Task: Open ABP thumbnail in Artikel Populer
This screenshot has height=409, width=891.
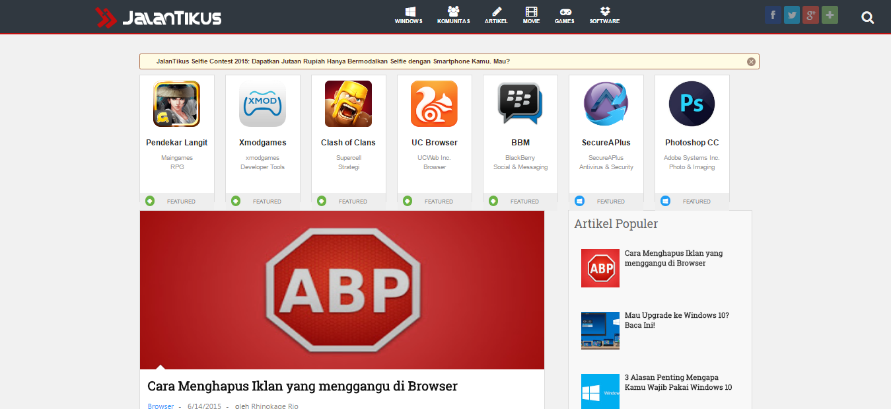Action: 600,268
